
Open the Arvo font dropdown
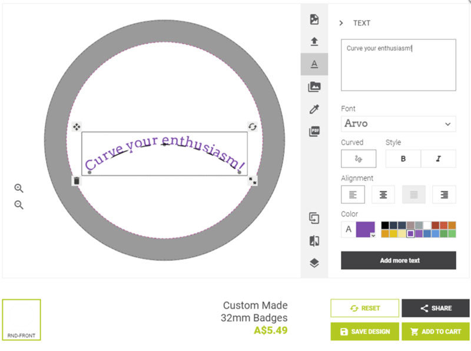click(398, 124)
